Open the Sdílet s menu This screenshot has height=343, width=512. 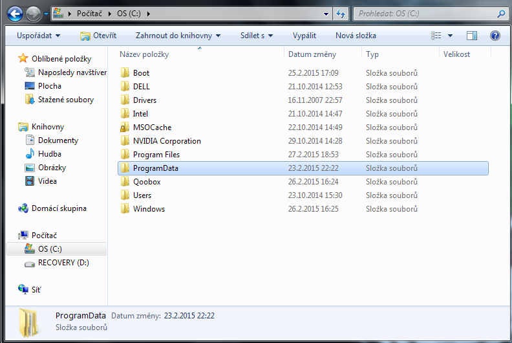point(257,36)
